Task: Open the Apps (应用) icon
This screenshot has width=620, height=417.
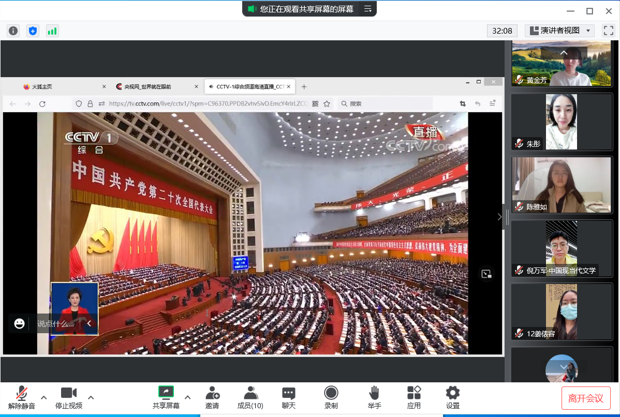Action: (x=414, y=397)
